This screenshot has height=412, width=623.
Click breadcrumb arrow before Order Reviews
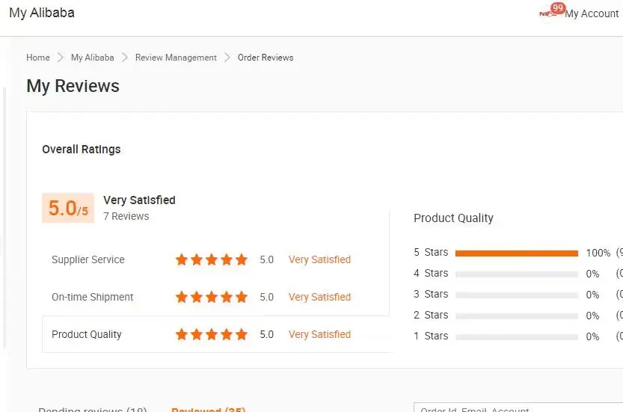(227, 58)
